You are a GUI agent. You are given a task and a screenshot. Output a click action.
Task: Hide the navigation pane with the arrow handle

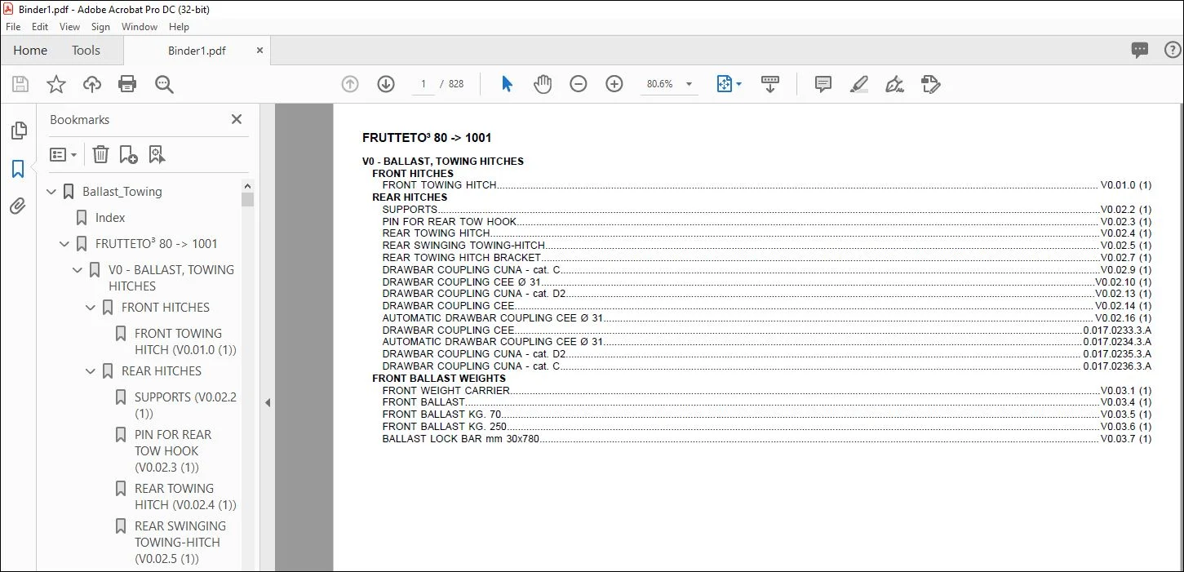click(267, 402)
